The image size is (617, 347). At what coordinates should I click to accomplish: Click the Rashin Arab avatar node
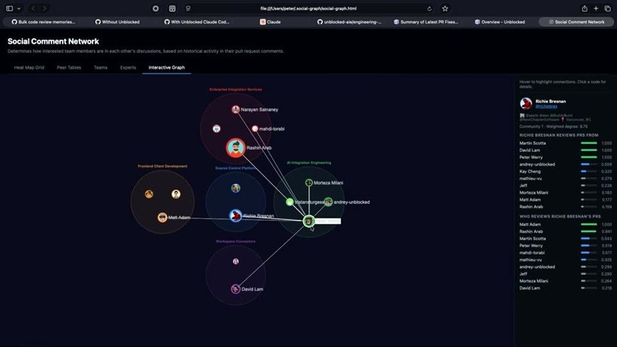pos(235,148)
